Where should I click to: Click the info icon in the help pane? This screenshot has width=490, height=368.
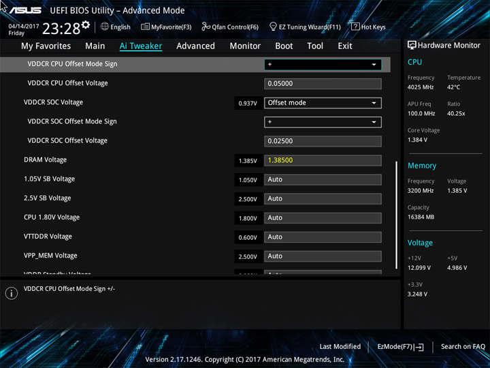tap(12, 293)
